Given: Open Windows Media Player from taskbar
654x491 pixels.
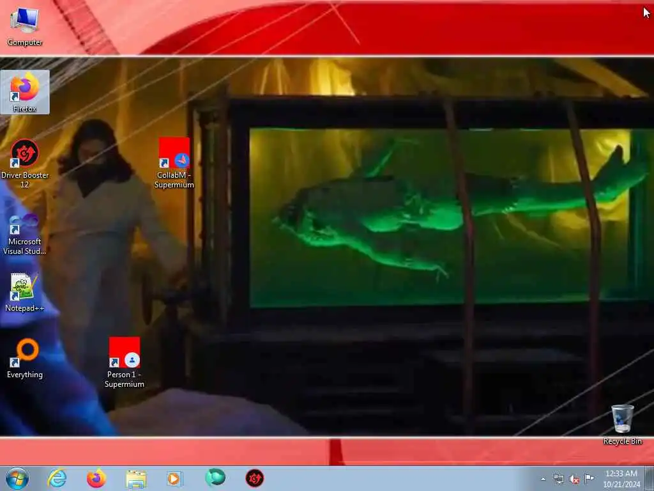Looking at the screenshot, I should pos(174,478).
